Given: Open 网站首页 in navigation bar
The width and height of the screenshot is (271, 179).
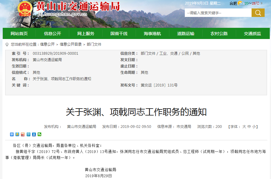Looking at the screenshot, I should 19,34.
